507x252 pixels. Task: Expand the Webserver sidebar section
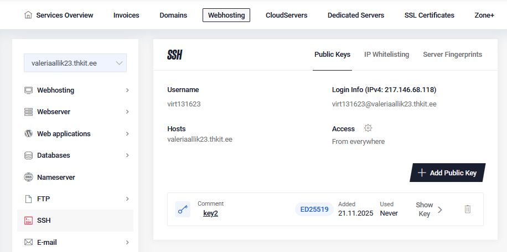(x=127, y=112)
